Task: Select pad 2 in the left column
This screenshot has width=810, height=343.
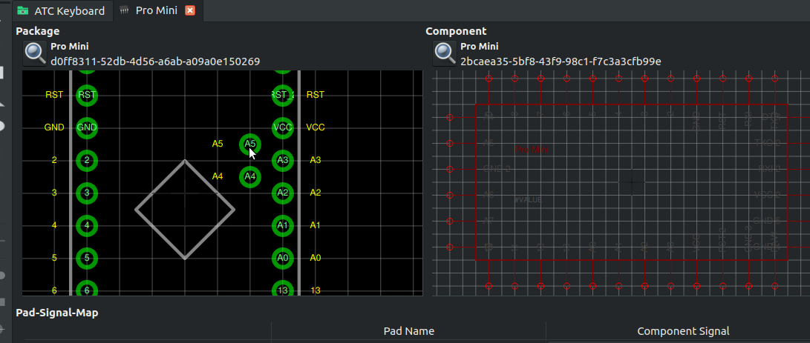Action: point(87,160)
